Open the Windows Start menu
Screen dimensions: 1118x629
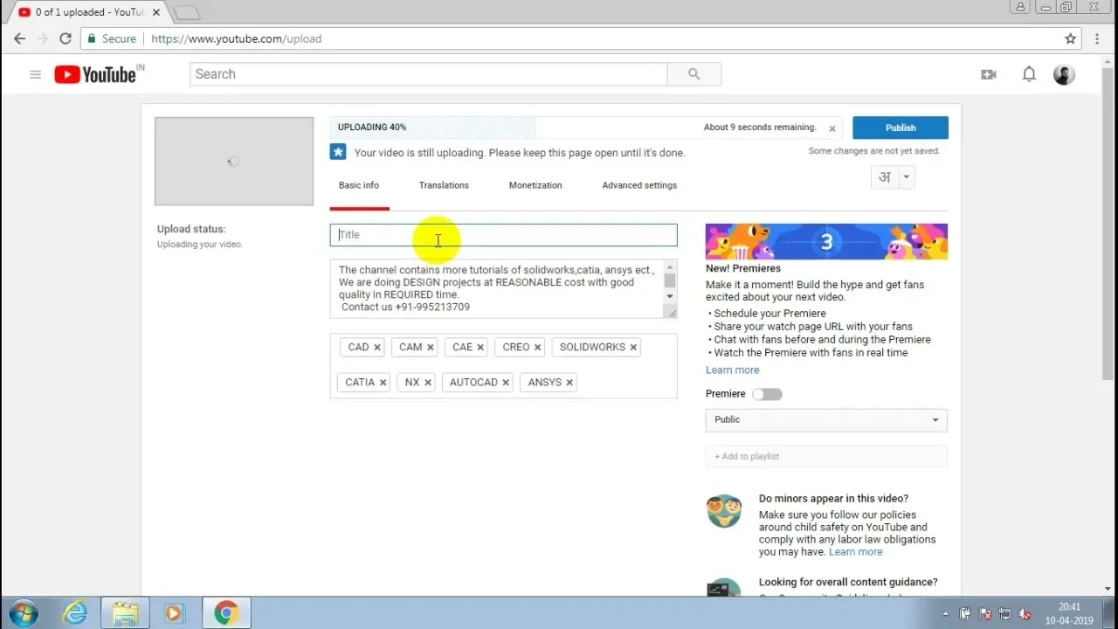click(x=24, y=613)
